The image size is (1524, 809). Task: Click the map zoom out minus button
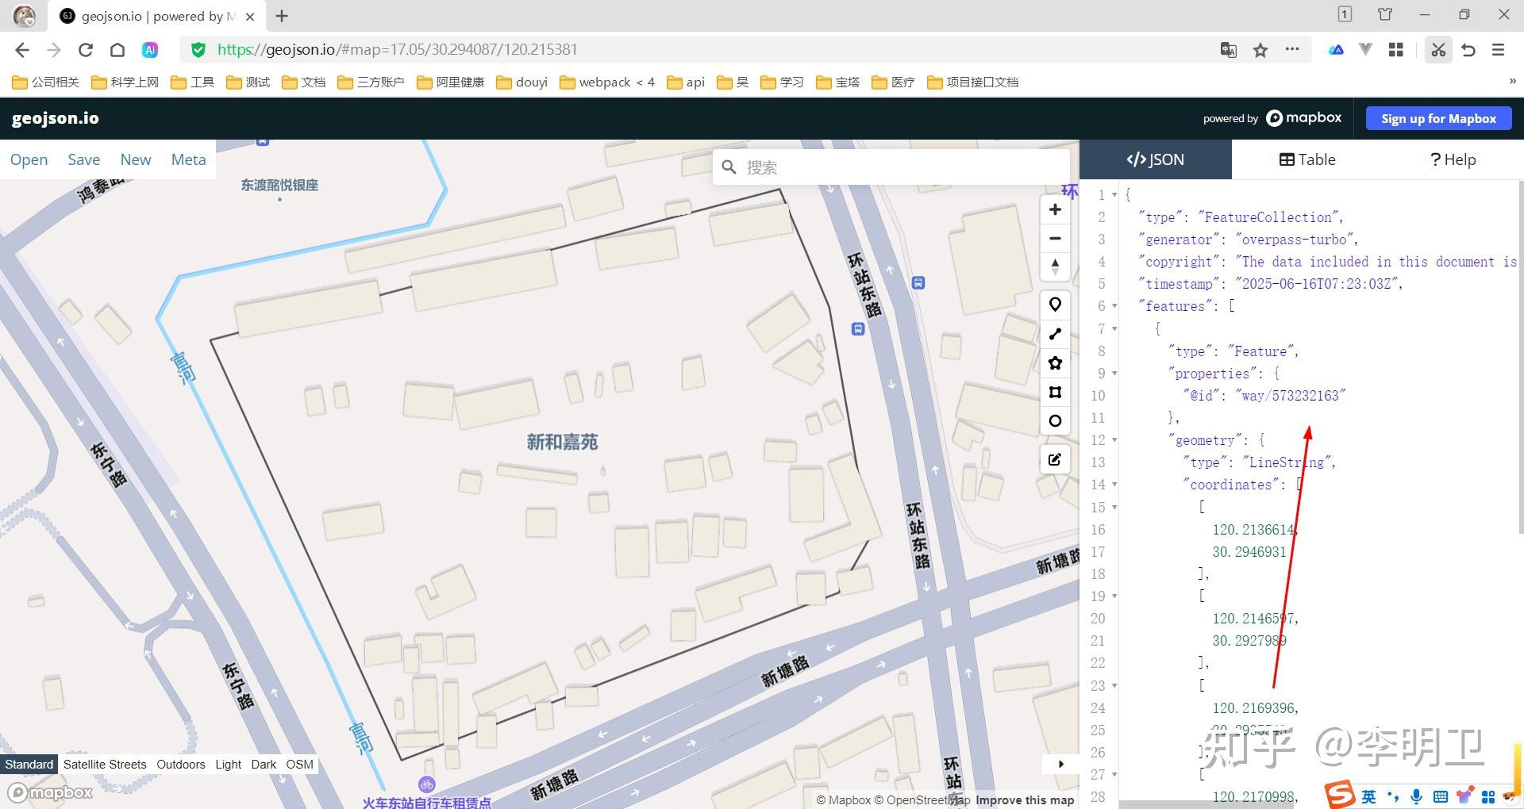(x=1055, y=238)
